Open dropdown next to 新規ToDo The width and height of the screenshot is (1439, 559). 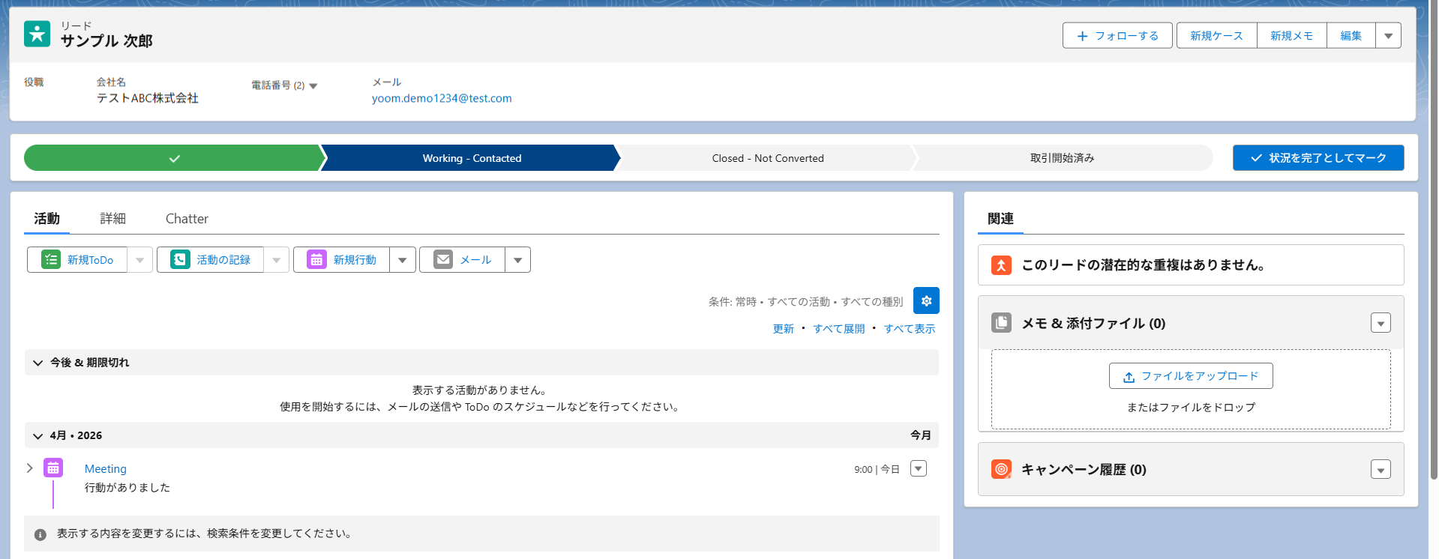(x=140, y=260)
